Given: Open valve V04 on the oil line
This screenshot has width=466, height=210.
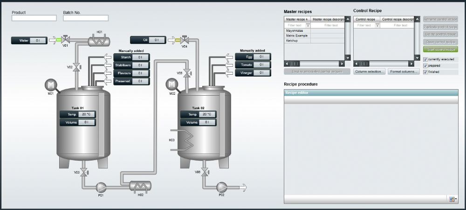Looking at the screenshot, I should pyautogui.click(x=185, y=40).
